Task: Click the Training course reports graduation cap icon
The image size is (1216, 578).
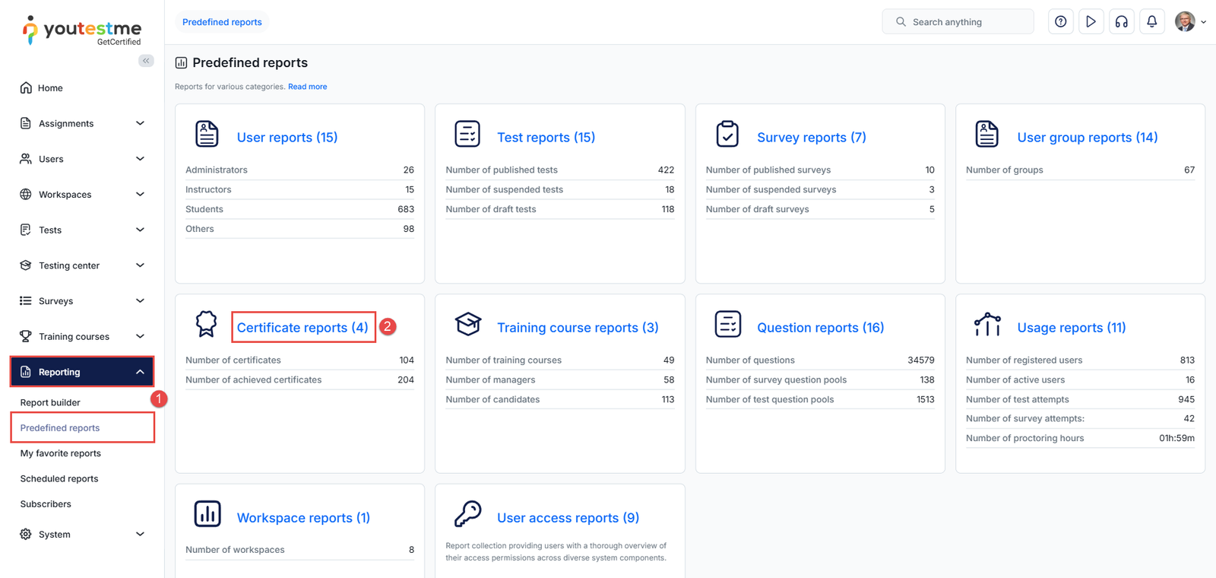Action: coord(467,324)
